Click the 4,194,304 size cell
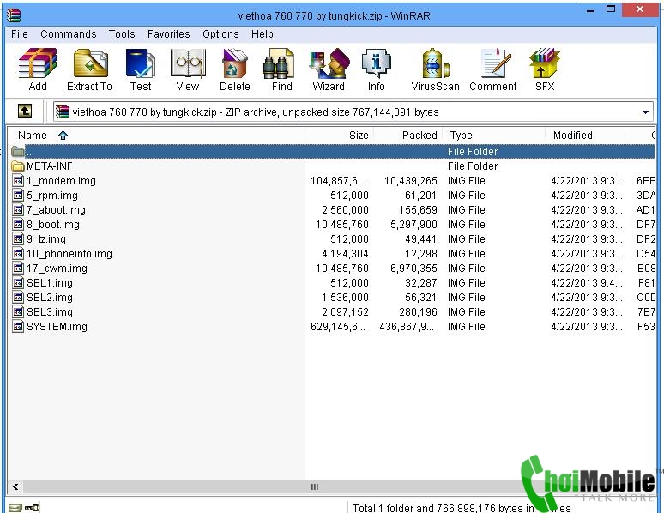The image size is (664, 513). [x=345, y=254]
